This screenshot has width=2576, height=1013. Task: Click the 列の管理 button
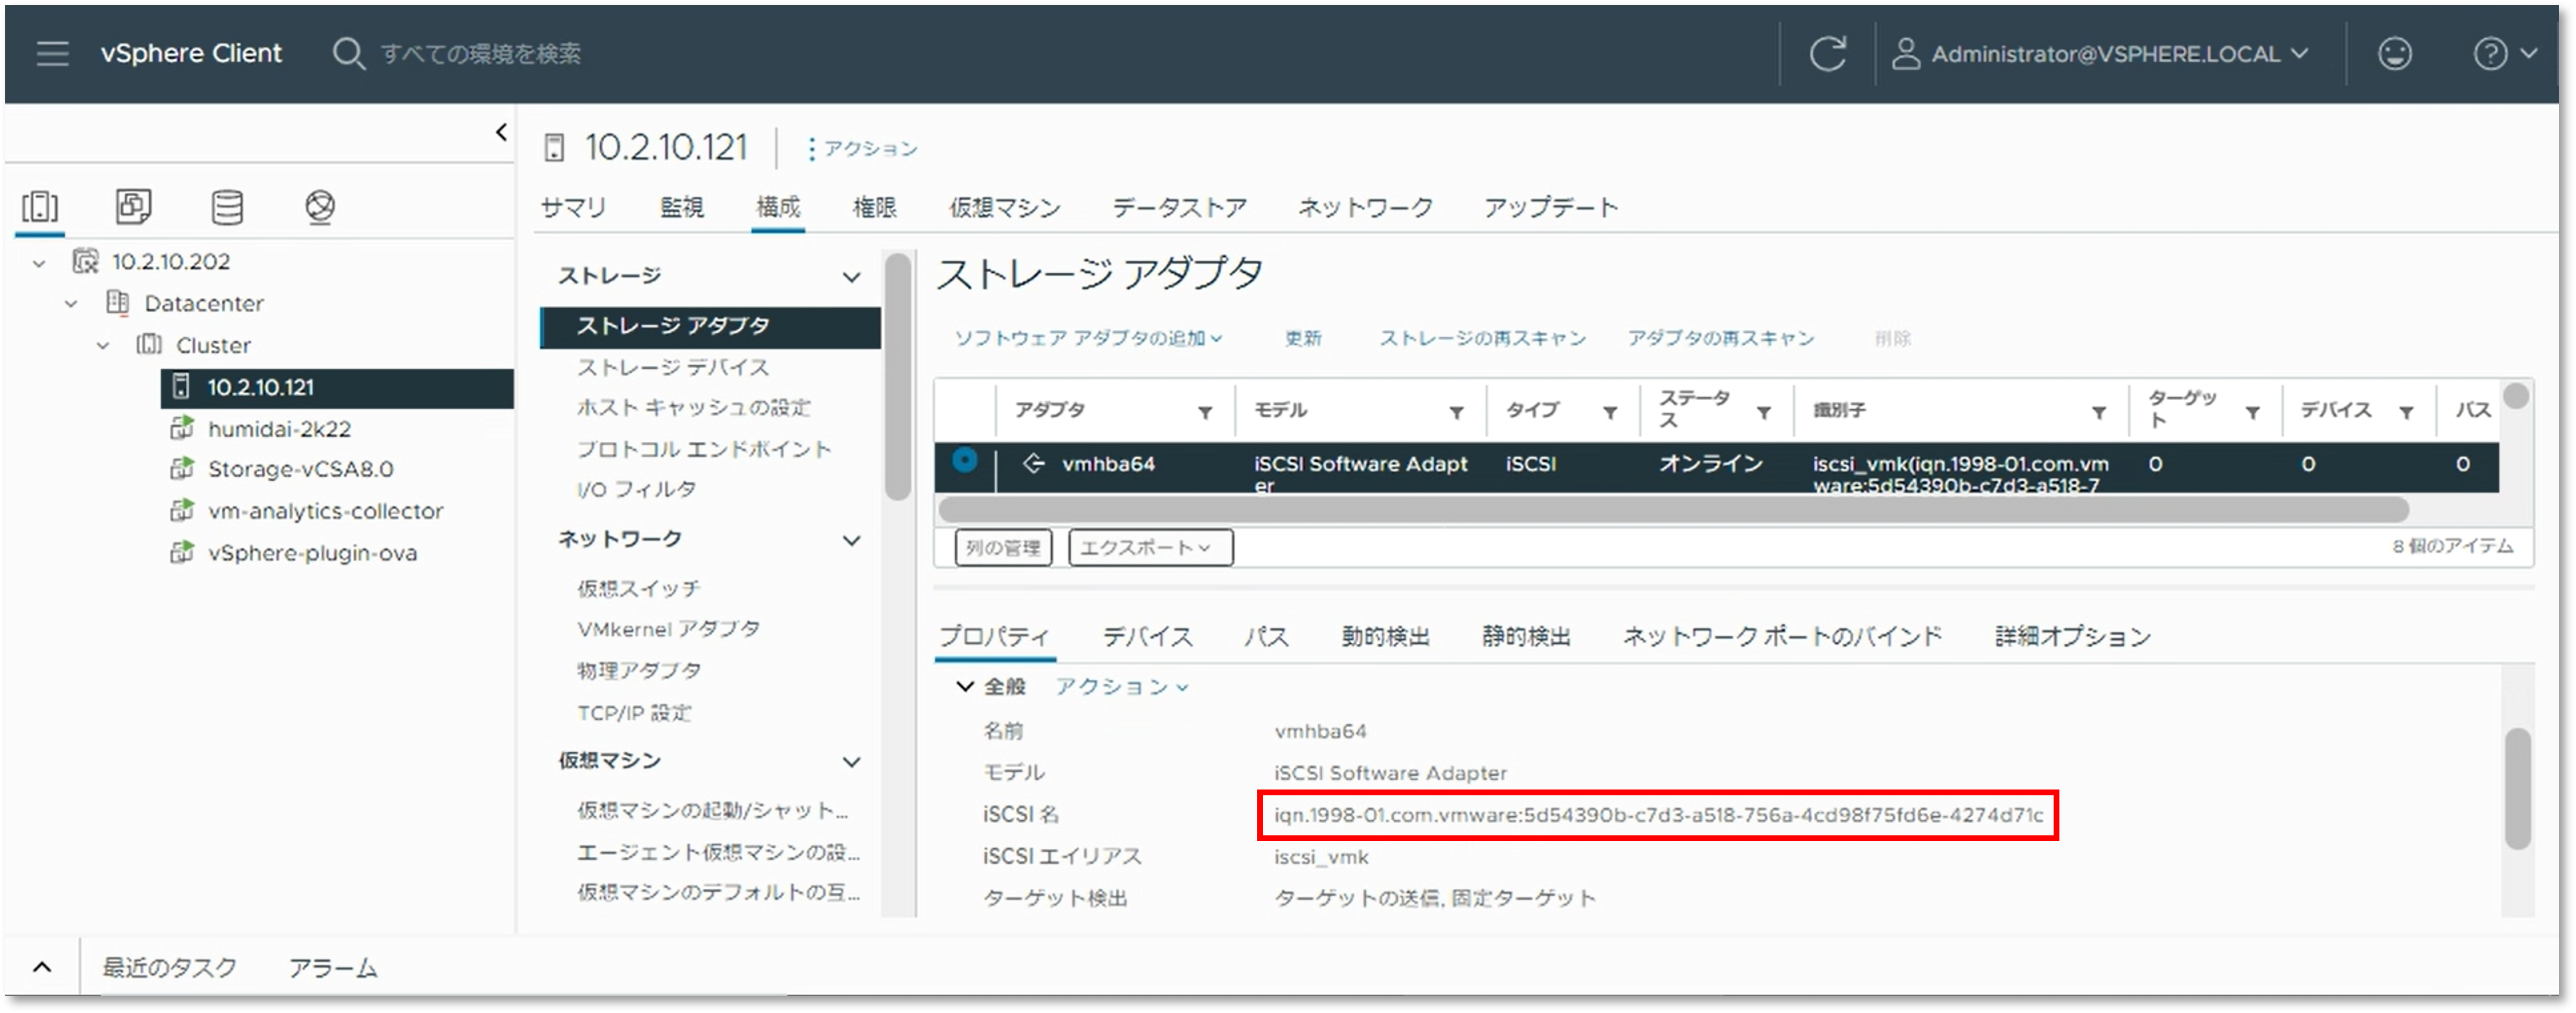pyautogui.click(x=1003, y=548)
